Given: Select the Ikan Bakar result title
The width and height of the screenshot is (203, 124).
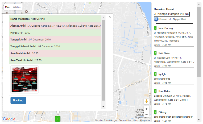Looking at the screenshot, I should click(x=164, y=91).
